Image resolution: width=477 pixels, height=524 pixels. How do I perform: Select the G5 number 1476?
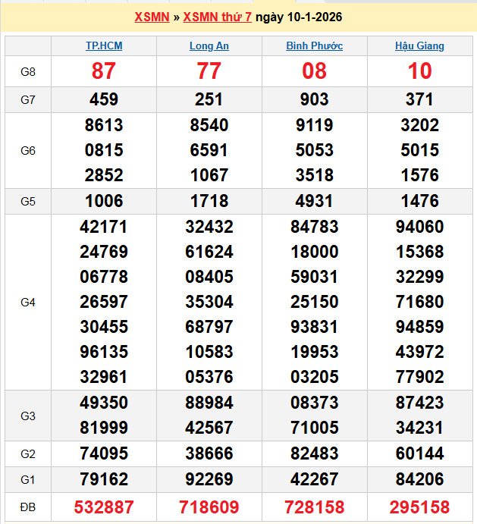pyautogui.click(x=419, y=201)
